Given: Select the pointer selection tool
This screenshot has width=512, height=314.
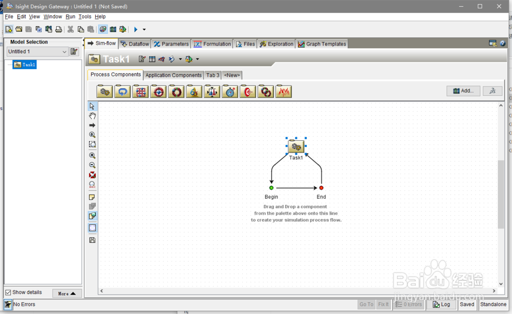Looking at the screenshot, I should [92, 106].
